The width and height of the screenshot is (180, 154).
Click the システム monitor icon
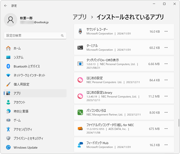8,57
